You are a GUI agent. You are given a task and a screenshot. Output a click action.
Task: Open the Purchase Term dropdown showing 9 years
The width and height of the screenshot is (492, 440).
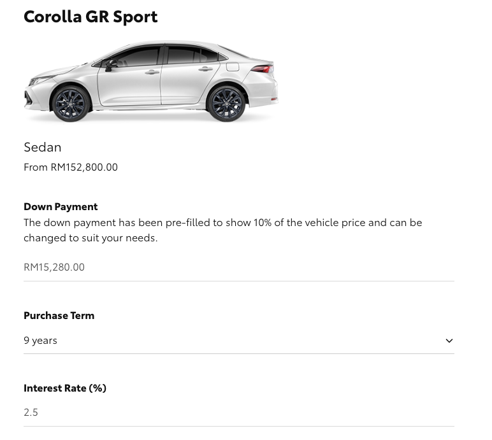click(x=238, y=341)
